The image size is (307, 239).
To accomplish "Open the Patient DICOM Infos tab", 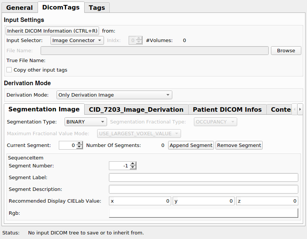I will [227, 109].
